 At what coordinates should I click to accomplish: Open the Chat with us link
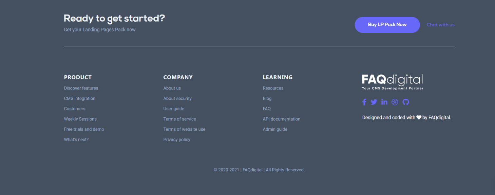[440, 25]
